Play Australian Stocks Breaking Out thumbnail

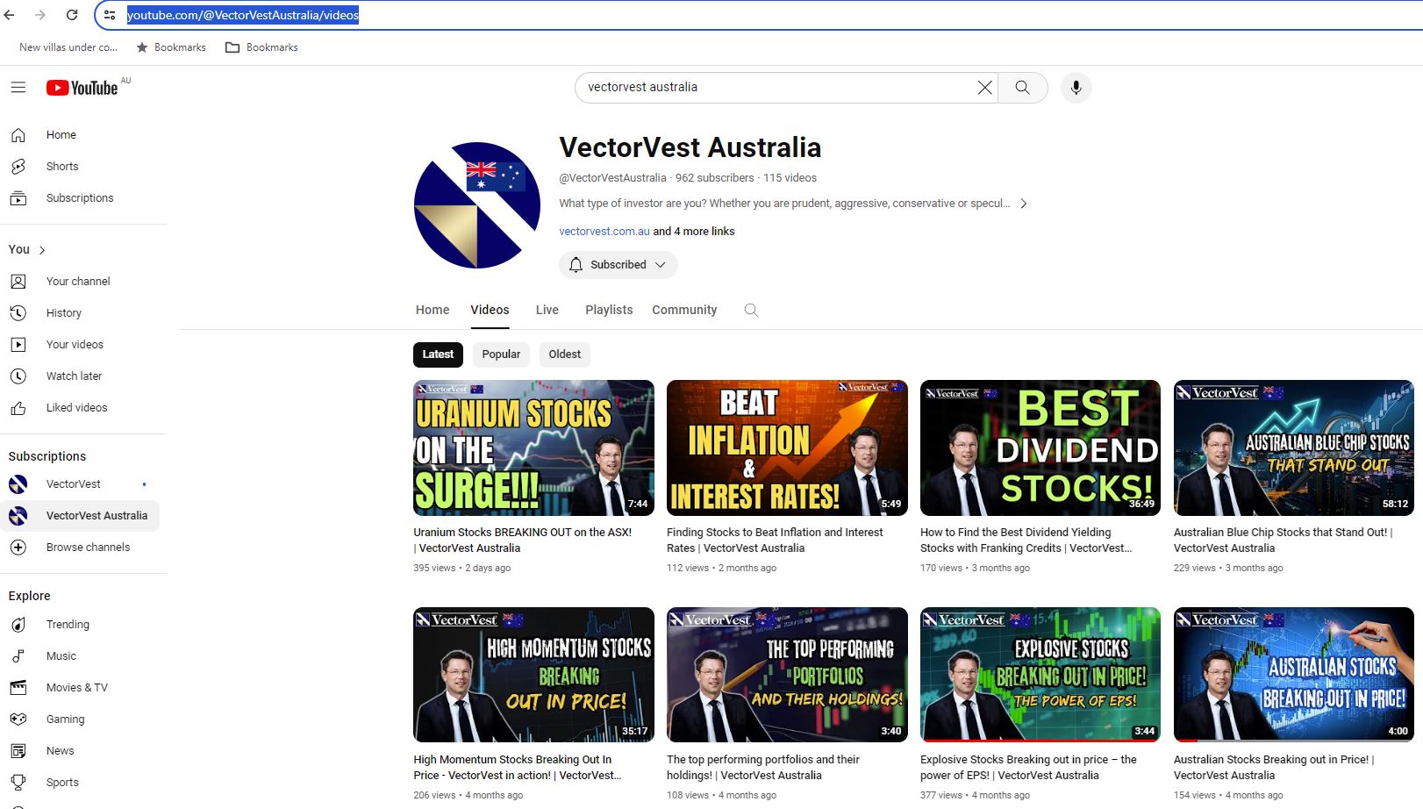(1294, 675)
